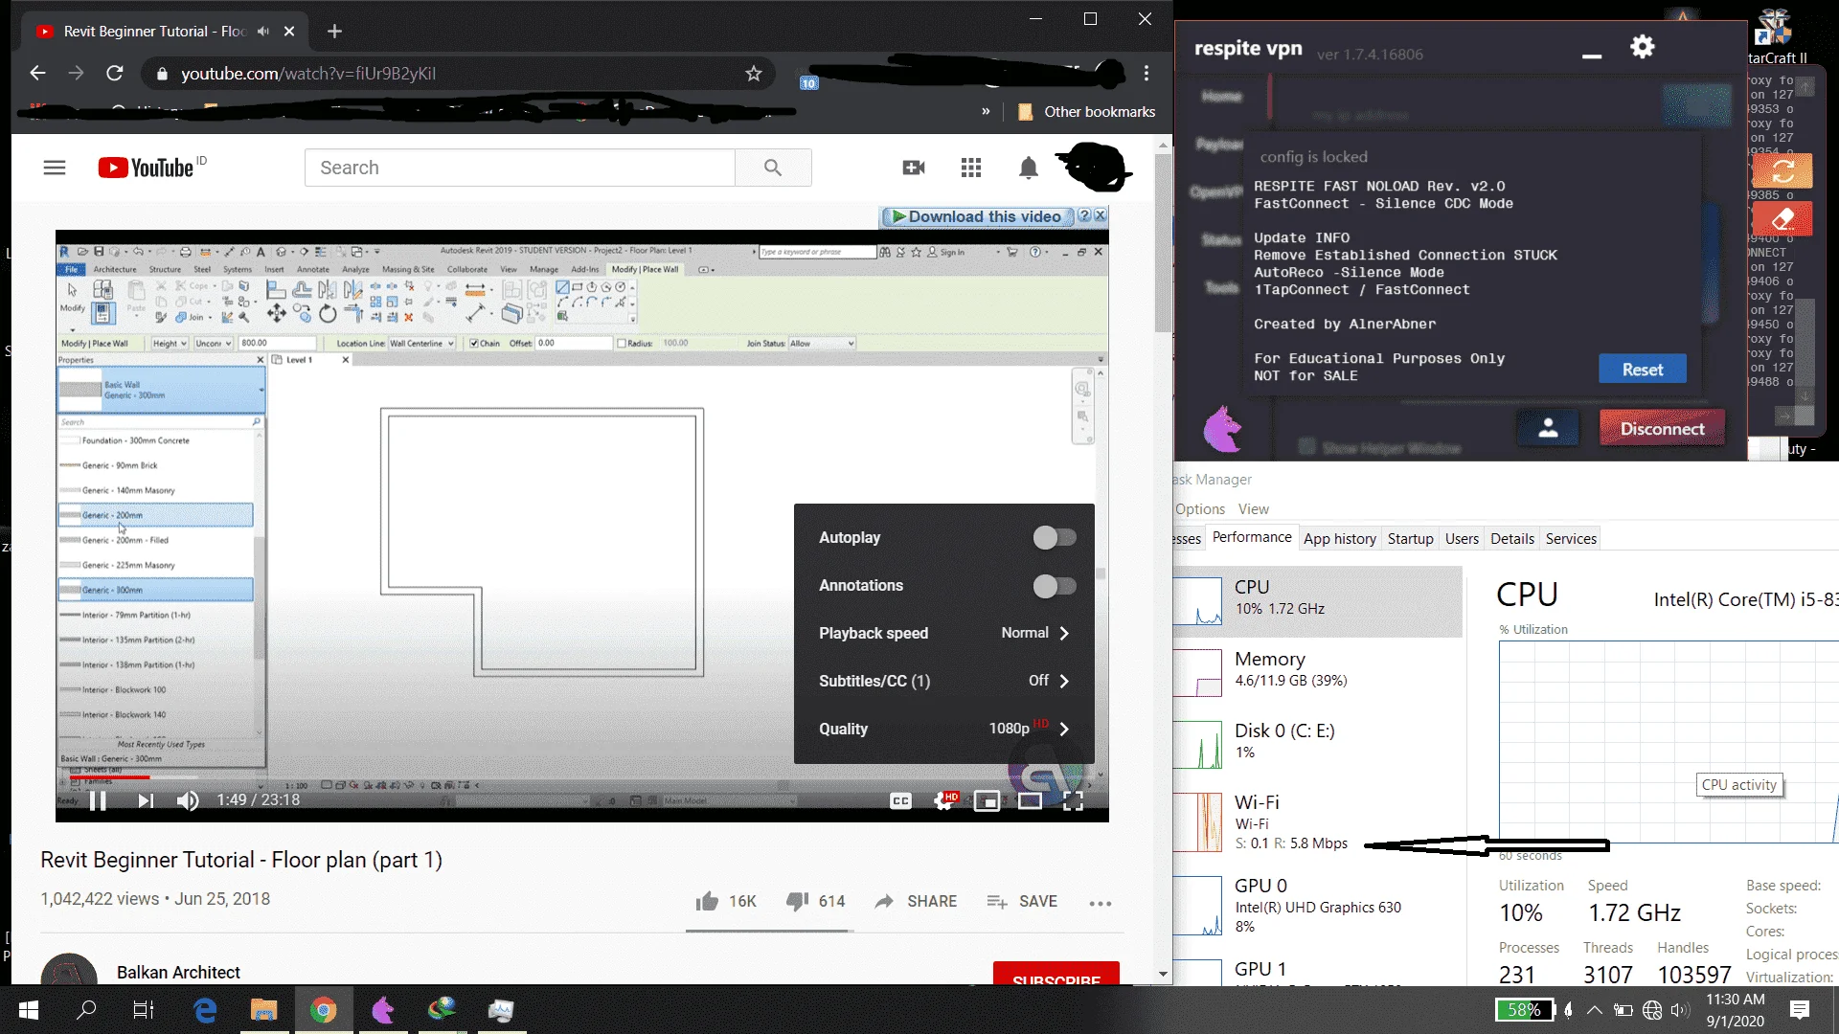Pause the YouTube video

point(98,800)
